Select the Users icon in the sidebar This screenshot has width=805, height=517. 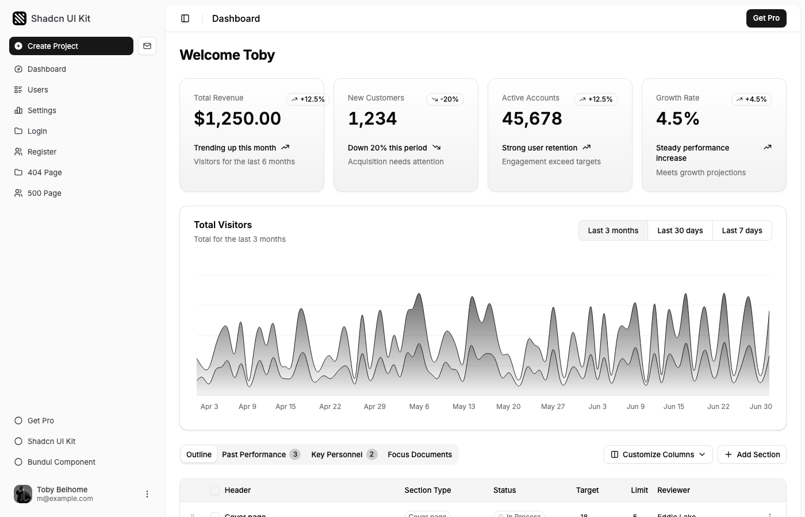(x=18, y=90)
